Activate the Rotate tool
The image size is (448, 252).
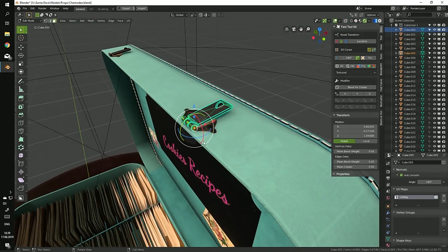21,55
